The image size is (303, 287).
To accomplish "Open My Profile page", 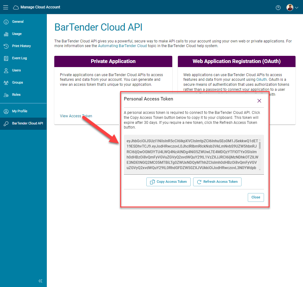I will (23, 111).
